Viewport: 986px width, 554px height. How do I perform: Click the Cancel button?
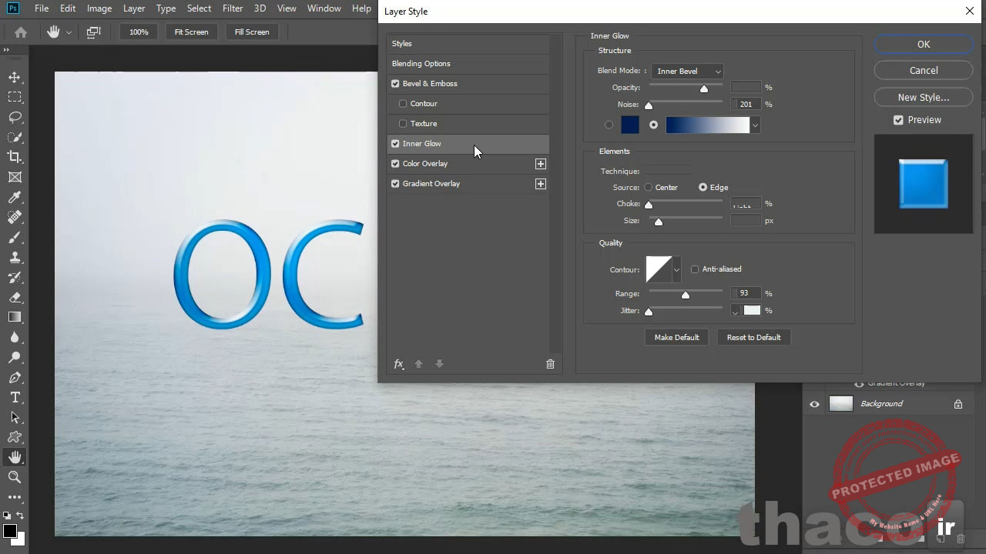click(924, 71)
